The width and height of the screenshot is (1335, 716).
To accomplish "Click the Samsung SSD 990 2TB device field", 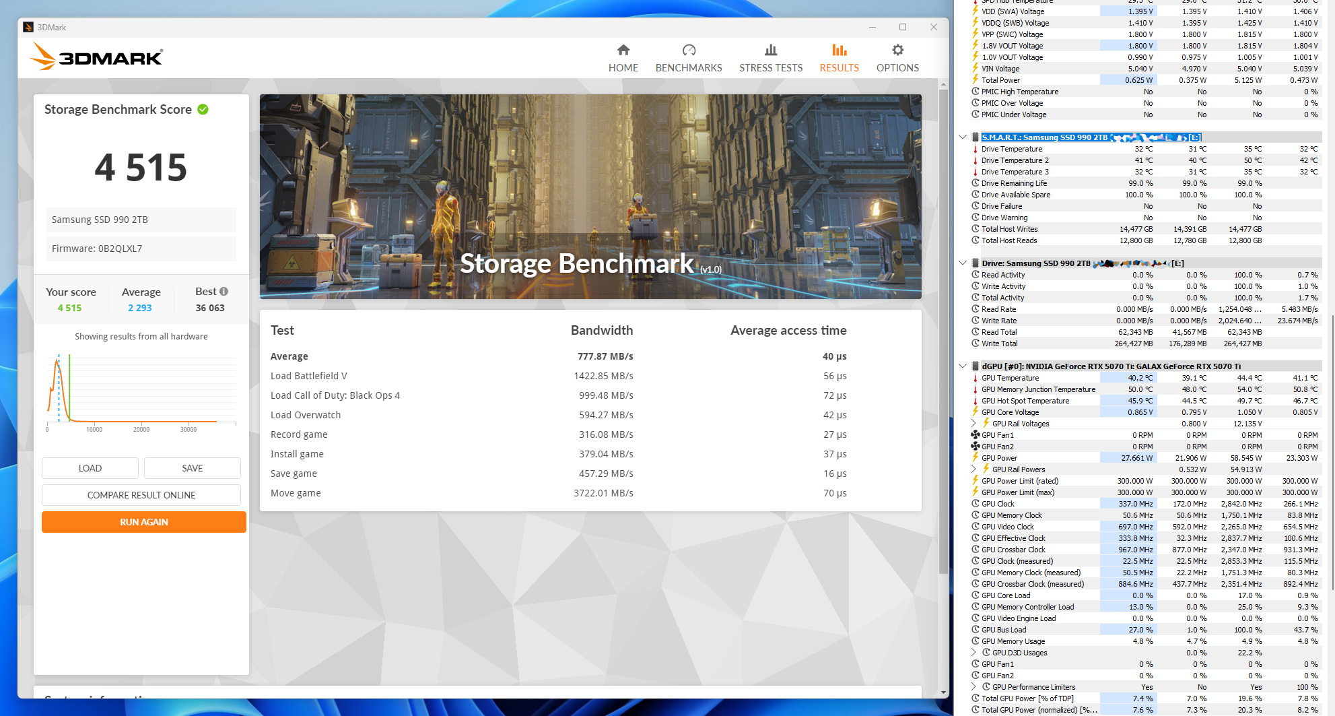I will 141,220.
